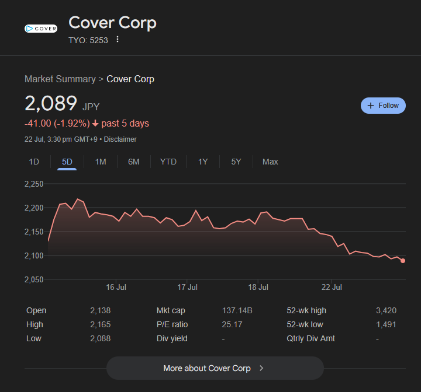Click the TYO: 5253 ticker text
The image size is (421, 392).
88,40
